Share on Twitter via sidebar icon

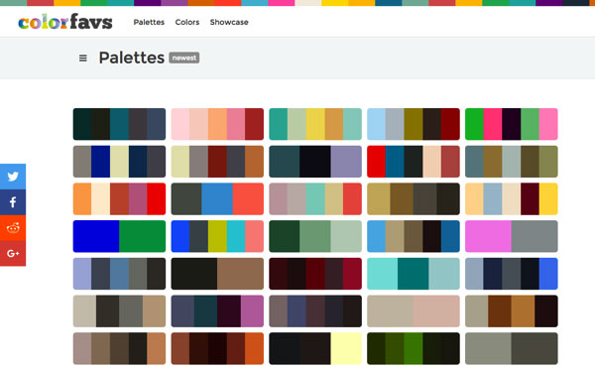[13, 177]
